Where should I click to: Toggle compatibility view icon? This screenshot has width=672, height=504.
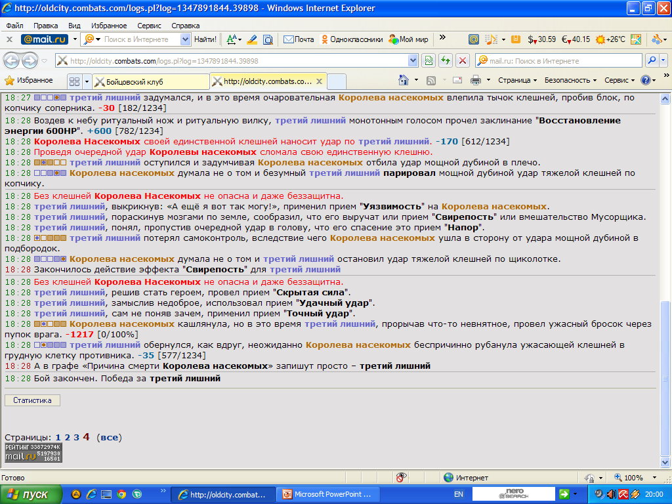point(429,61)
